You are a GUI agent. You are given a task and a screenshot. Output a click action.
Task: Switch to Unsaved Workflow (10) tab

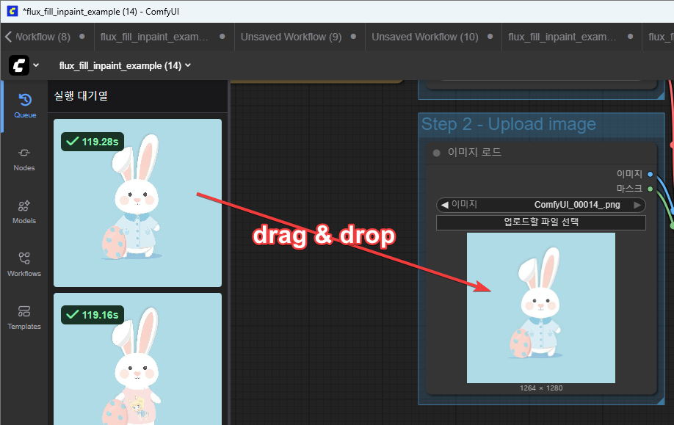pos(424,37)
